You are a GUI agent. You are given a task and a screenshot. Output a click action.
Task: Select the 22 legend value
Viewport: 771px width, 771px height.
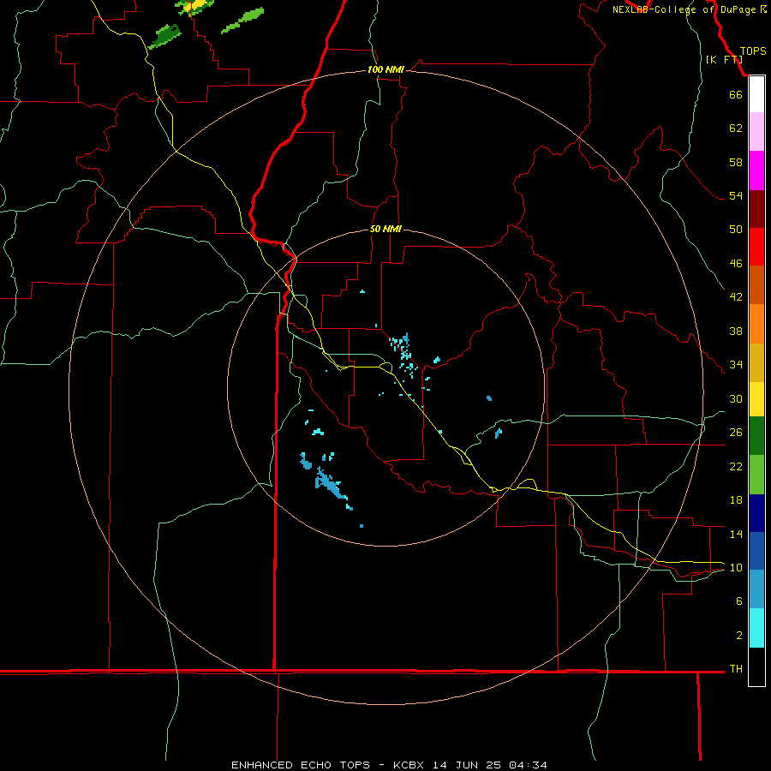pyautogui.click(x=736, y=467)
